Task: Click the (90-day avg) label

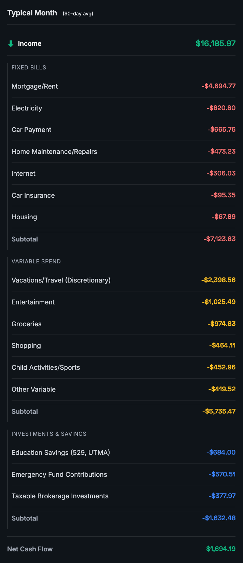Action: click(77, 14)
